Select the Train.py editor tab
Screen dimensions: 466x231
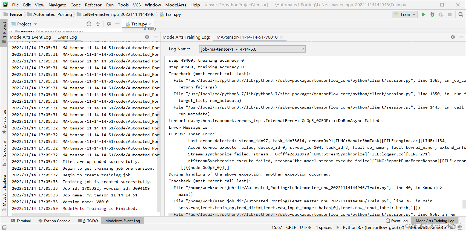139,24
